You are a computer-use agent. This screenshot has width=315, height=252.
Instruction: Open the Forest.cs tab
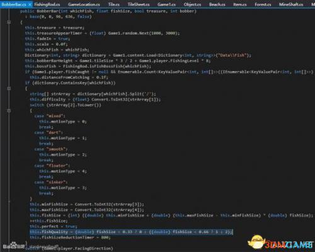tap(263, 4)
